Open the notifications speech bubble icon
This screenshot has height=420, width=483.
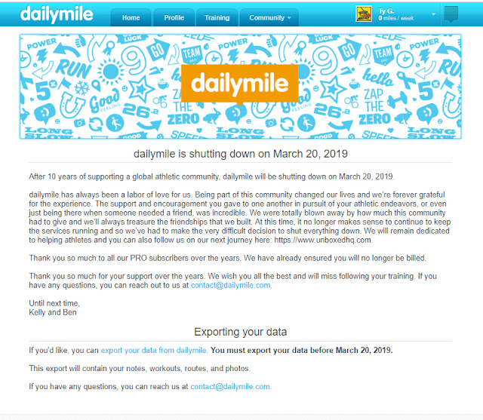point(451,14)
